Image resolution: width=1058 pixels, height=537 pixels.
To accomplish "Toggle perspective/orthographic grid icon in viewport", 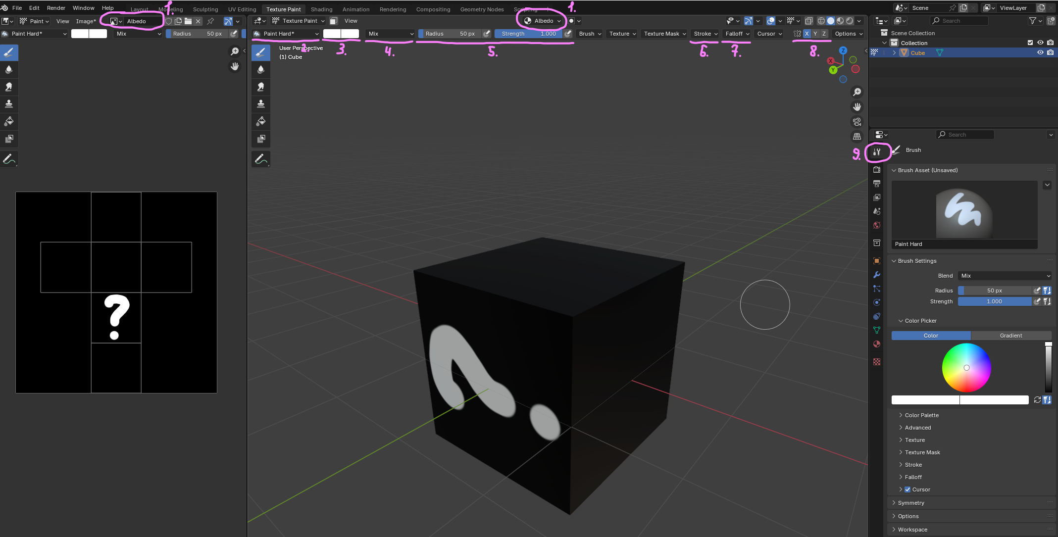I will tap(857, 137).
